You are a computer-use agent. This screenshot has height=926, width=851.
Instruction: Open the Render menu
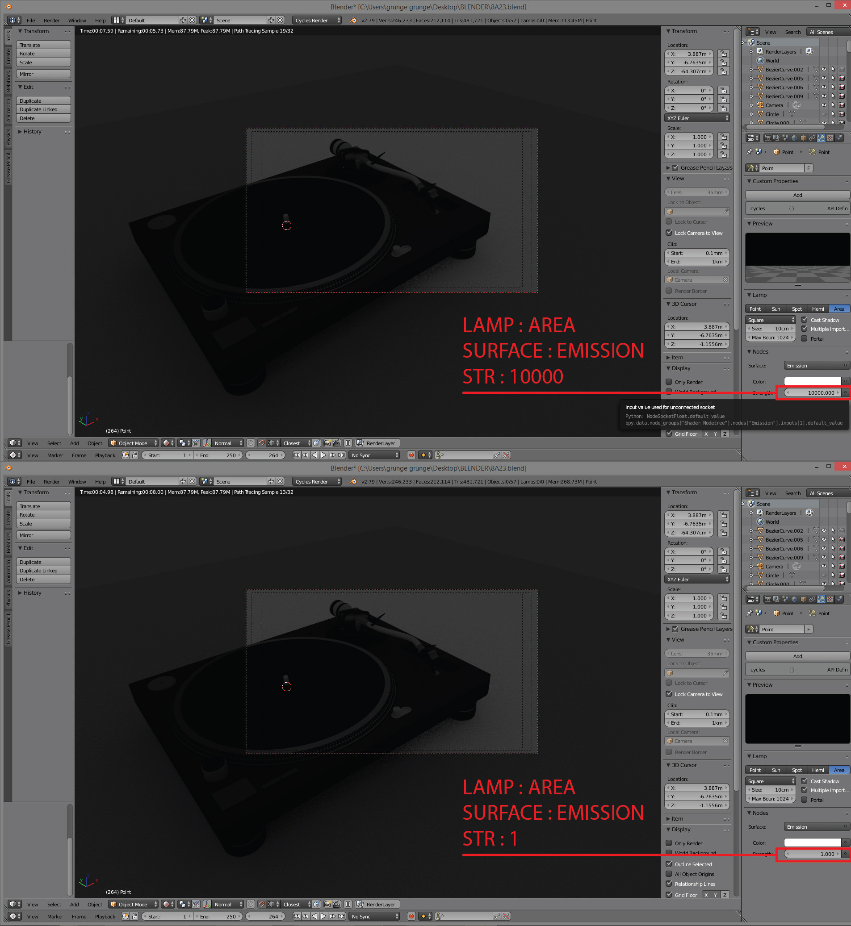click(51, 20)
